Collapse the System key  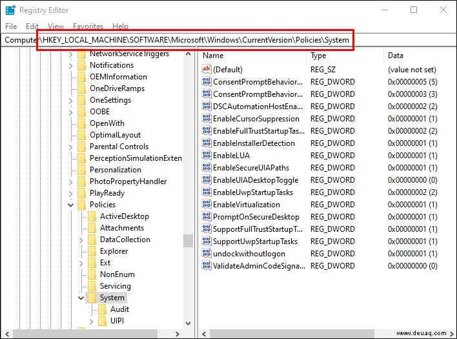point(81,298)
